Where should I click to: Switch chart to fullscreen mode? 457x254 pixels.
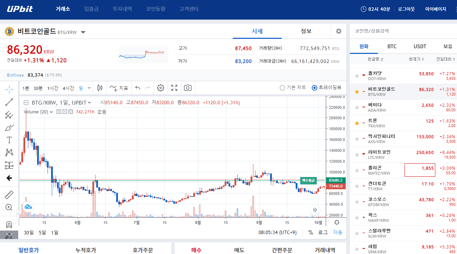pyautogui.click(x=174, y=88)
